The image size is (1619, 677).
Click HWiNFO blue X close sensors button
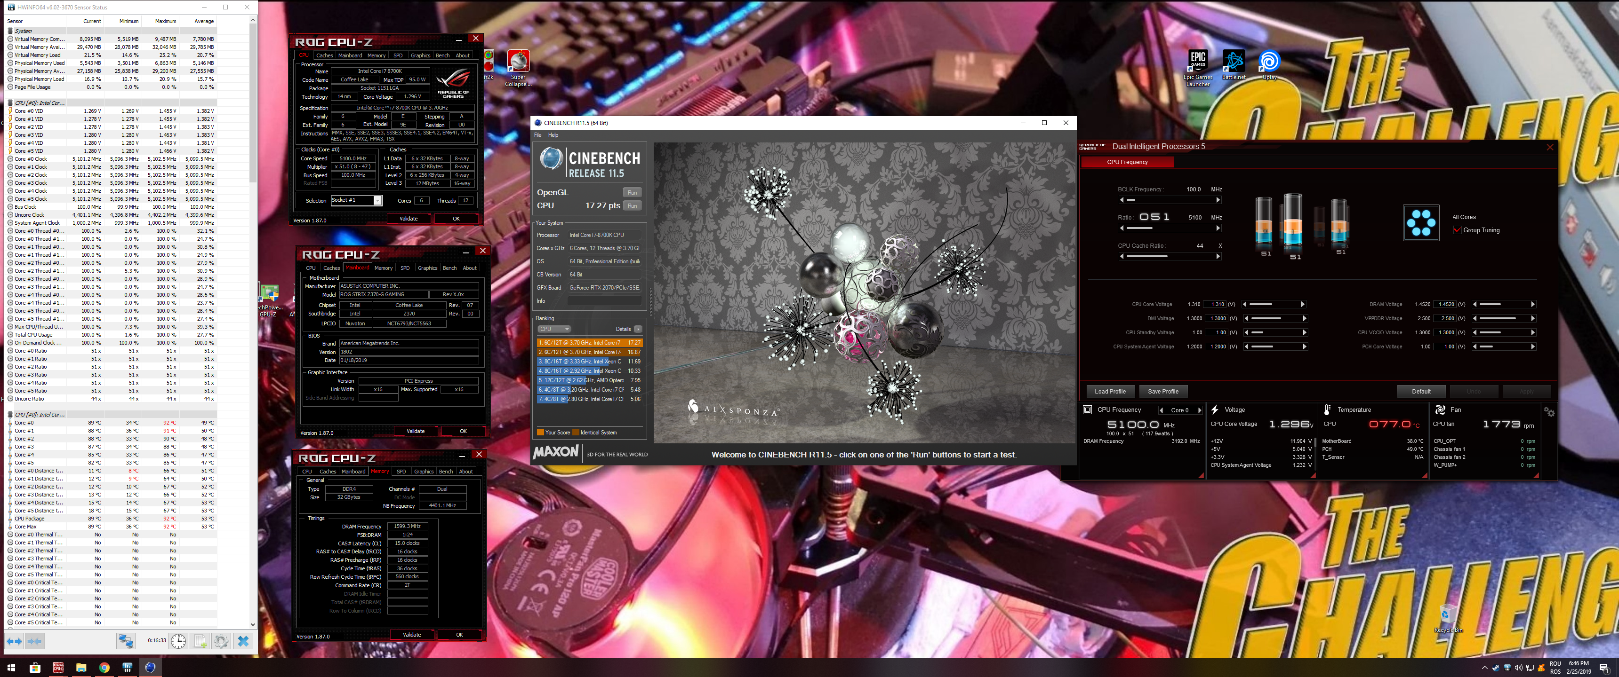point(243,641)
